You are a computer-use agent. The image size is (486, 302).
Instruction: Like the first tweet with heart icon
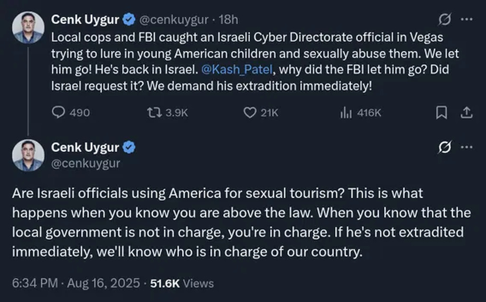coord(250,113)
